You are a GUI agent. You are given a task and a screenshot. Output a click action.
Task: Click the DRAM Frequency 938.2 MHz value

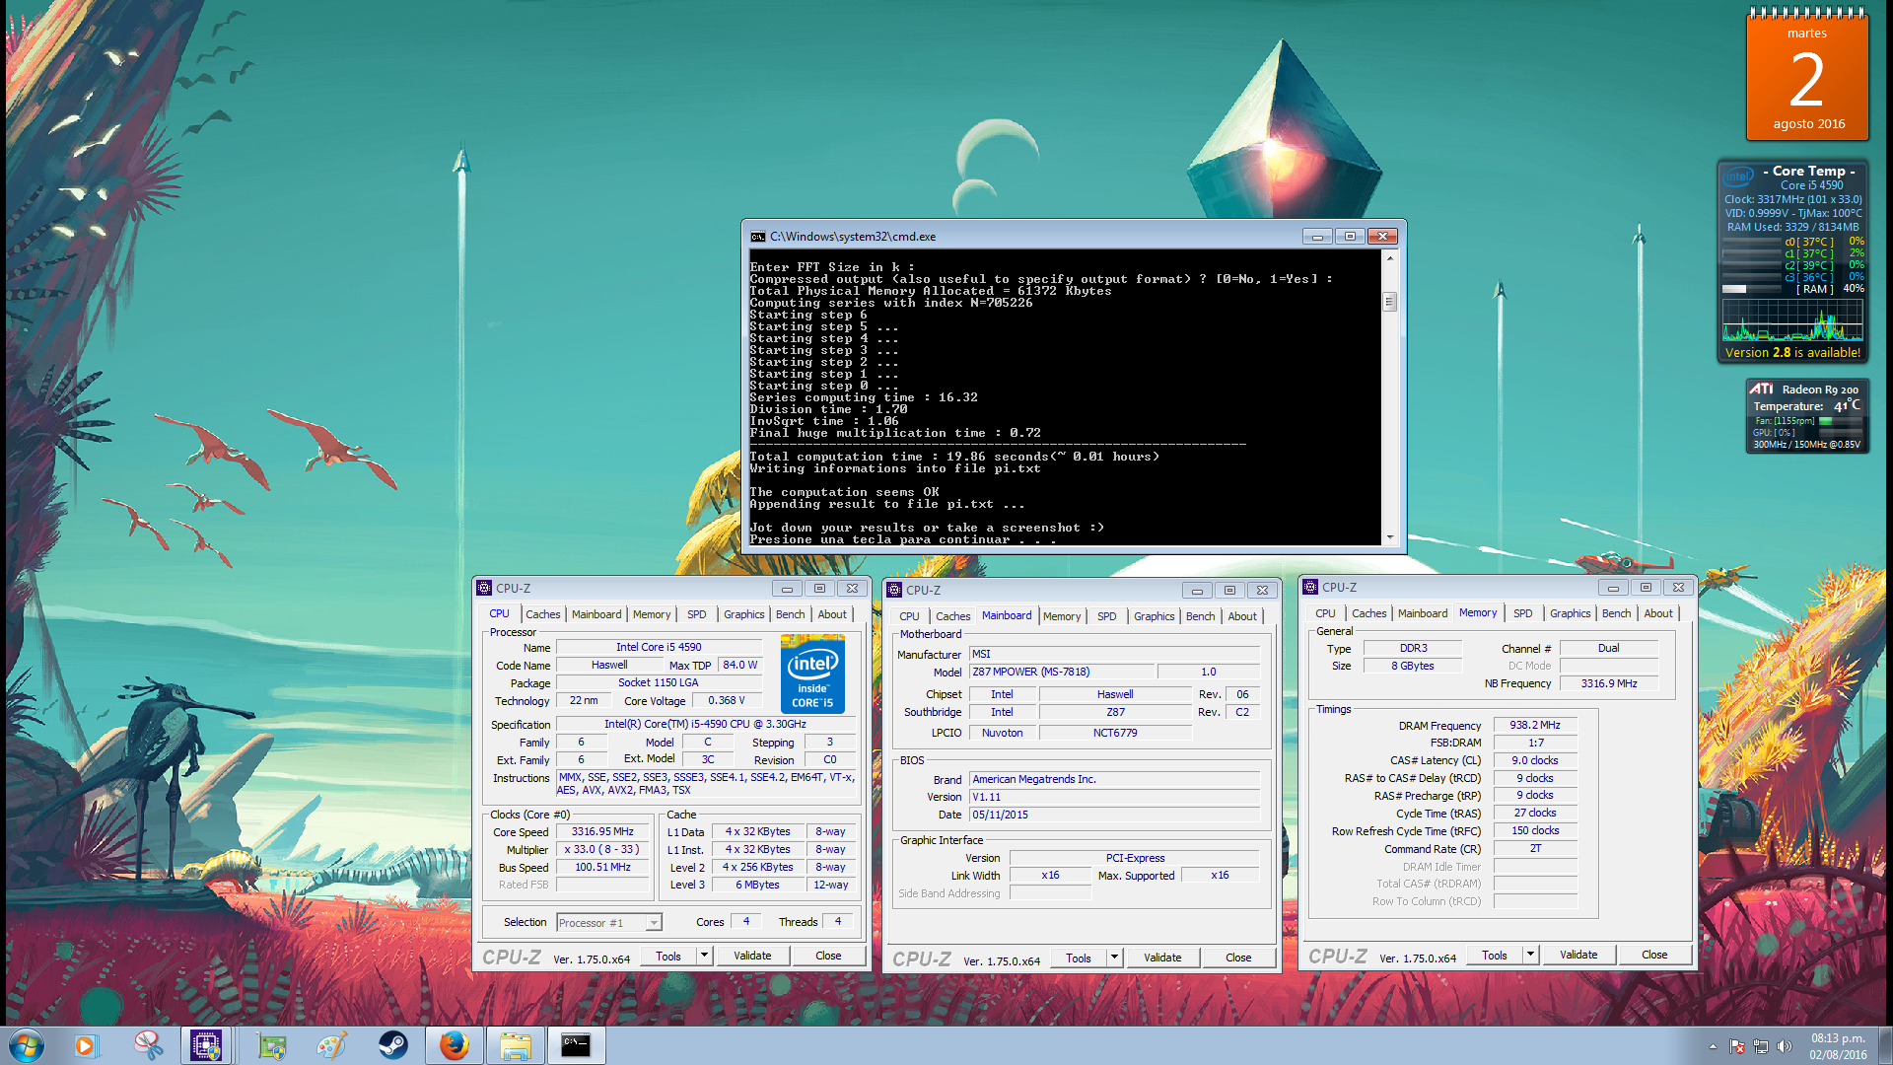1535,725
